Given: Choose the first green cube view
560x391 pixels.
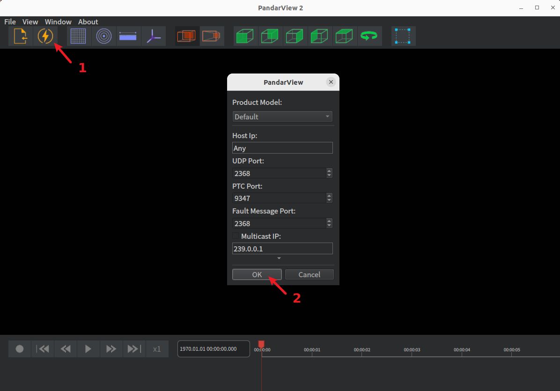Looking at the screenshot, I should (x=245, y=36).
